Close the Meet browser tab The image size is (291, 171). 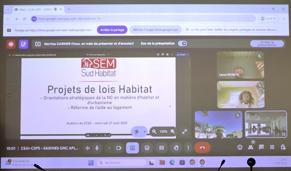tap(60, 9)
